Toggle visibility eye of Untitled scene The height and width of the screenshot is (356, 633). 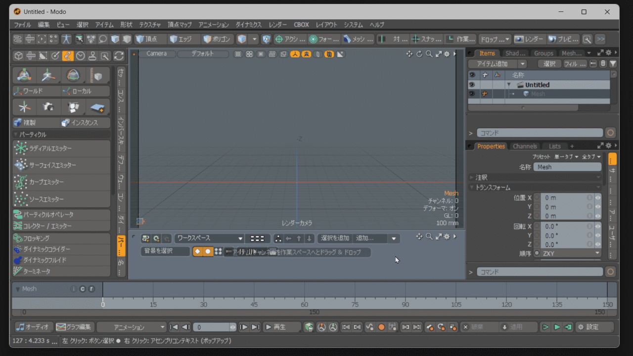tap(472, 85)
